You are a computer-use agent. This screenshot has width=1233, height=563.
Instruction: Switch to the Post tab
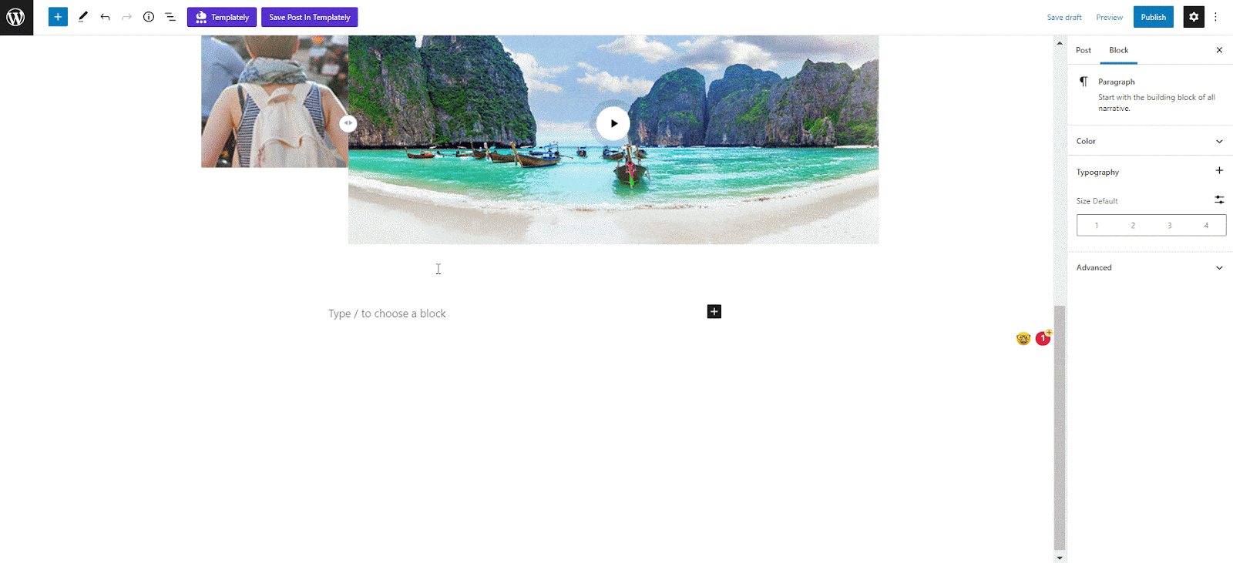[1083, 50]
